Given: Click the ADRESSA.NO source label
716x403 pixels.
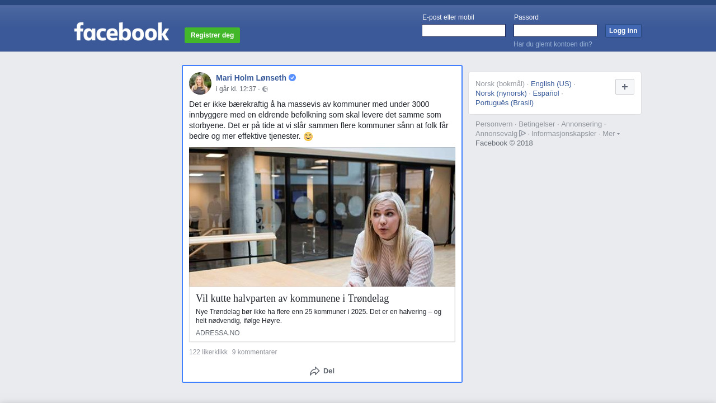Looking at the screenshot, I should click(218, 333).
